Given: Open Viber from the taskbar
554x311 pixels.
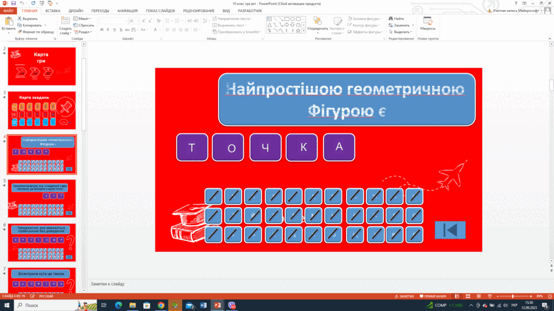Looking at the screenshot, I should (x=232, y=305).
